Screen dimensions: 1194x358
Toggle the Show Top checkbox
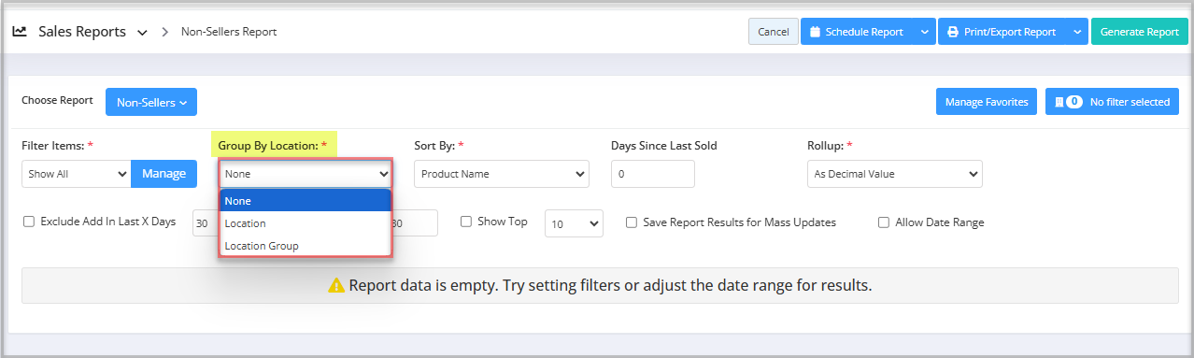466,222
